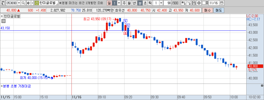Click the 매도 sell button

(x=219, y=10)
